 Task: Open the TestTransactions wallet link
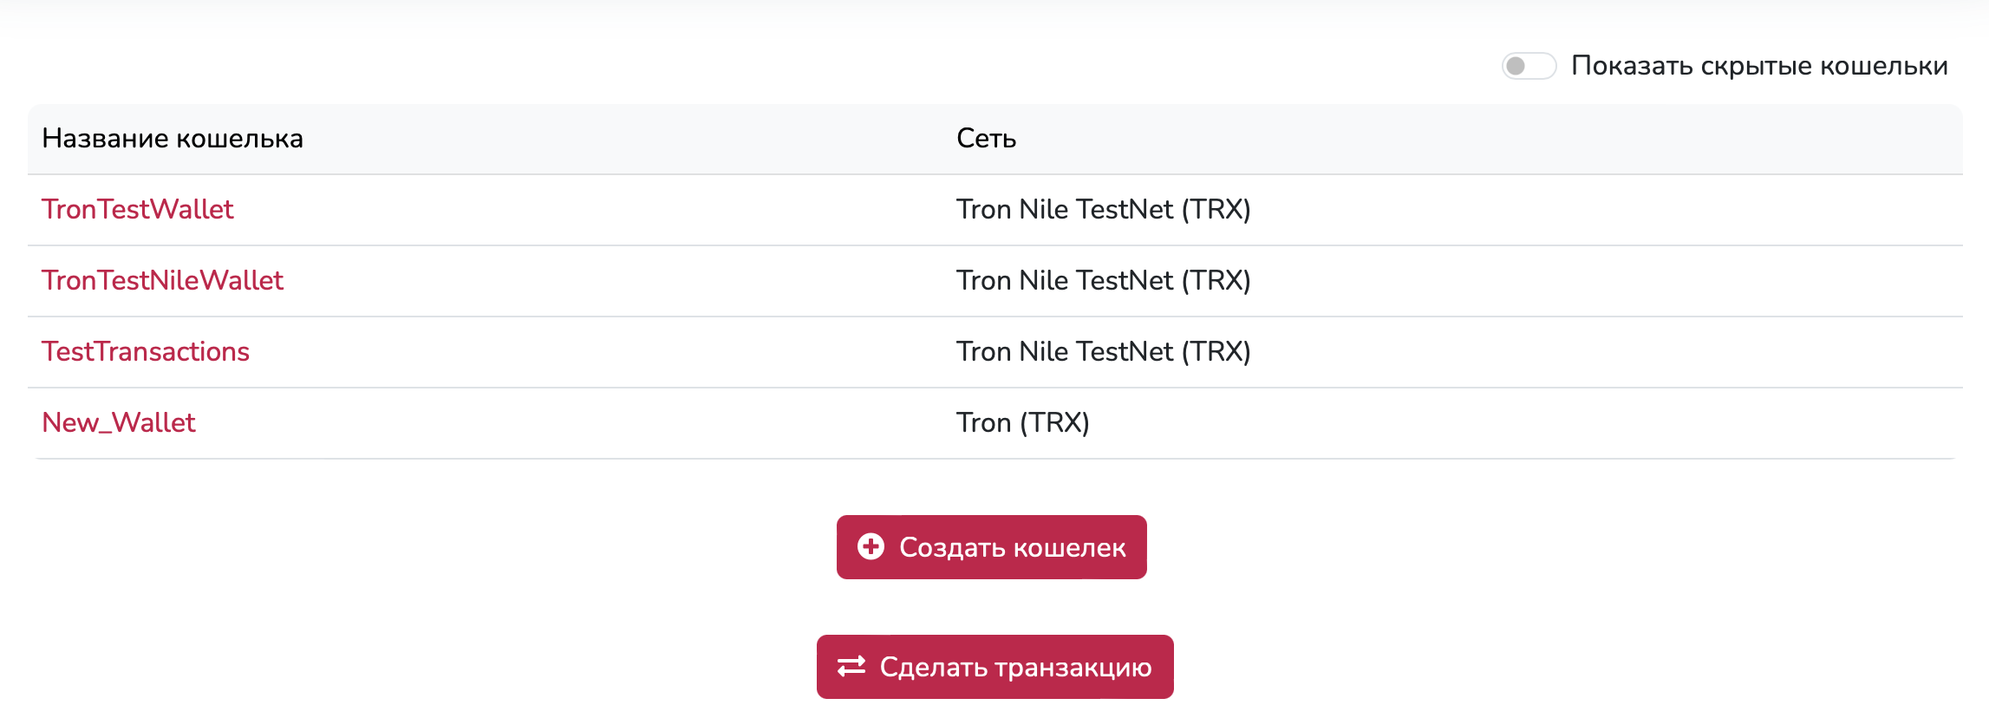146,351
